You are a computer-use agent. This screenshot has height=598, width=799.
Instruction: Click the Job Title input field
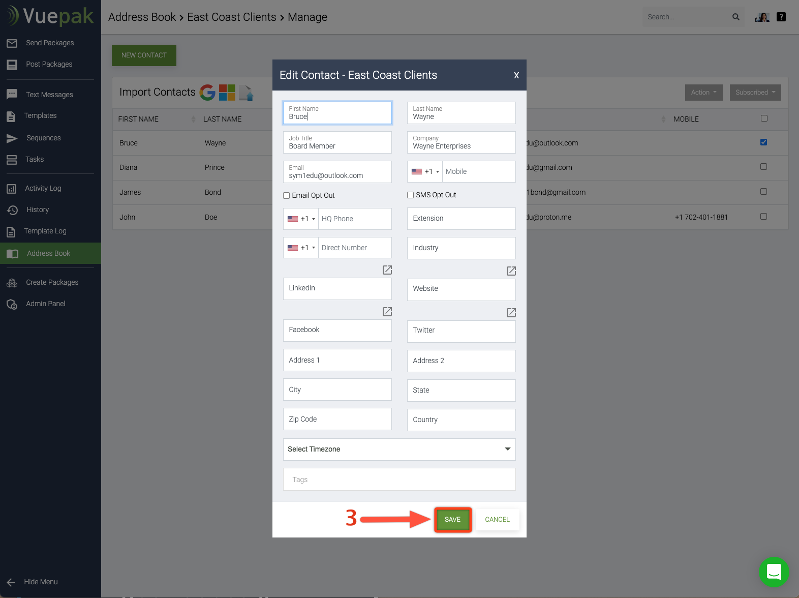pos(337,143)
